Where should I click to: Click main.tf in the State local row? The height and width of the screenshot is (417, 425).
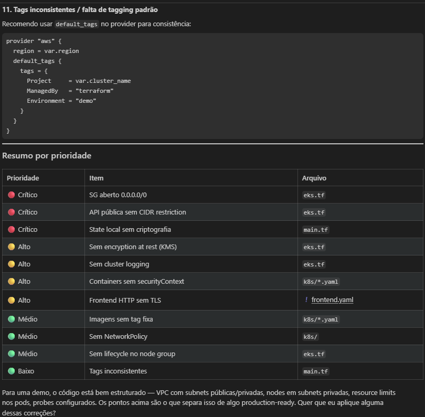click(316, 230)
